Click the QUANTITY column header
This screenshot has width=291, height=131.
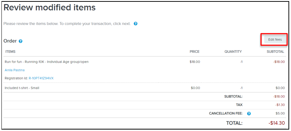point(233,52)
